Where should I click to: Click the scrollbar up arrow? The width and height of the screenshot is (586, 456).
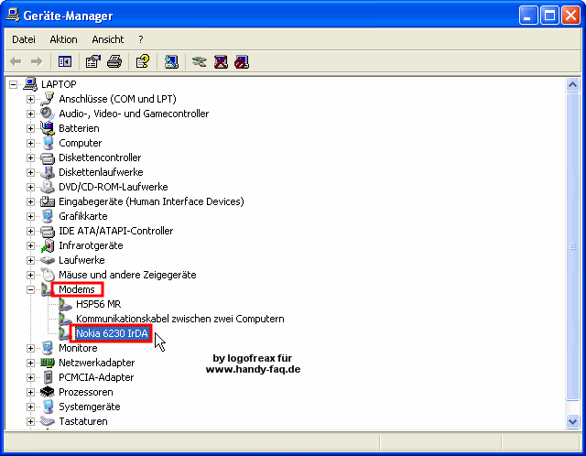[x=572, y=85]
